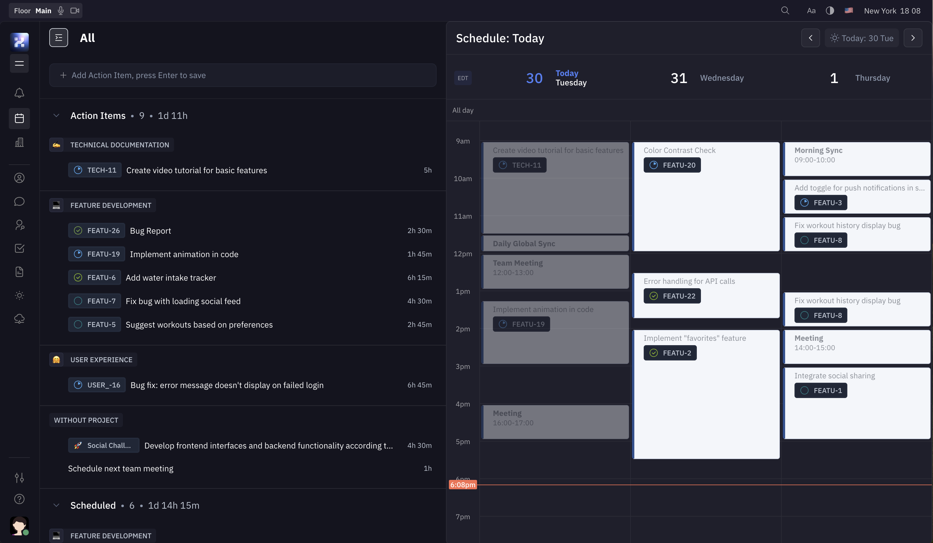The image size is (933, 543).
Task: Open the settings sliders icon near sidebar bottom
Action: [19, 478]
